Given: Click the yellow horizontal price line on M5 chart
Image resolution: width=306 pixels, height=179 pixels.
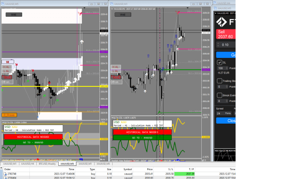Looking at the screenshot, I should (51, 86).
